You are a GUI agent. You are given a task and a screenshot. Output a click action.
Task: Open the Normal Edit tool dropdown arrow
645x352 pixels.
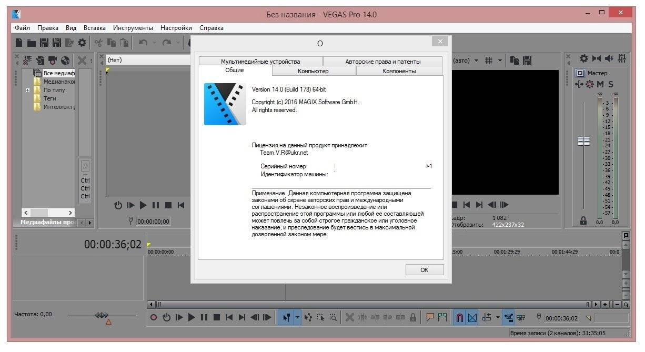point(297,317)
